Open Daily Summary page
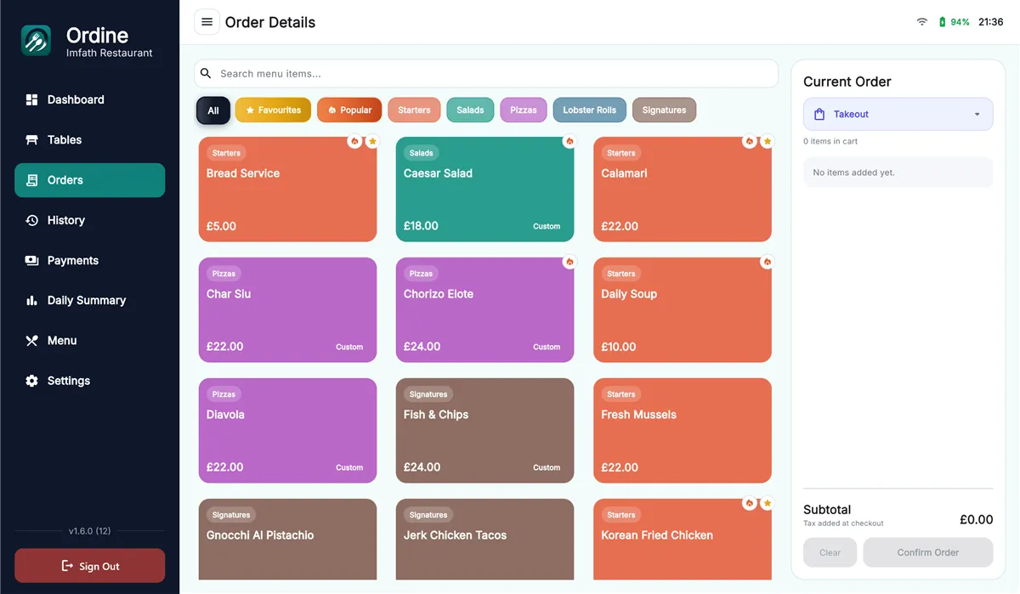This screenshot has height=594, width=1020. [x=89, y=301]
